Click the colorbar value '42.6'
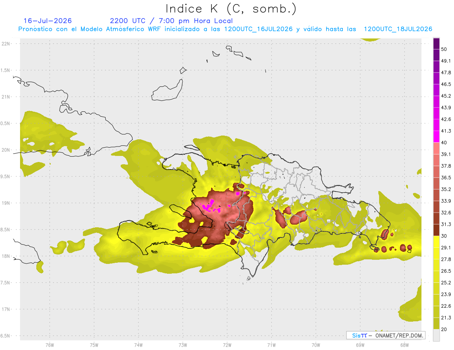Screen dimensions: 454x350 [446, 119]
